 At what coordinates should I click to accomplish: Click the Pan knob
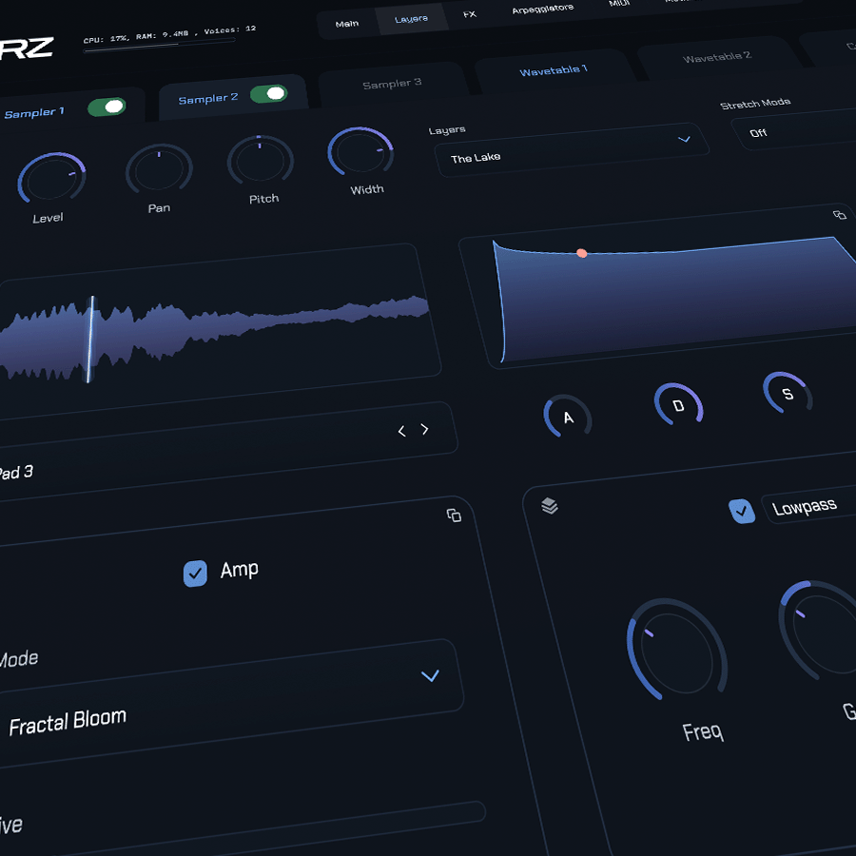click(x=159, y=168)
